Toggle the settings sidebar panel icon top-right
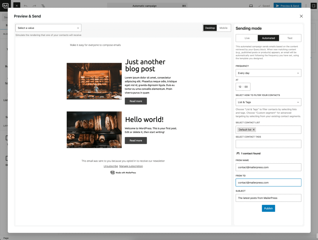The width and height of the screenshot is (318, 240). pos(314,6)
